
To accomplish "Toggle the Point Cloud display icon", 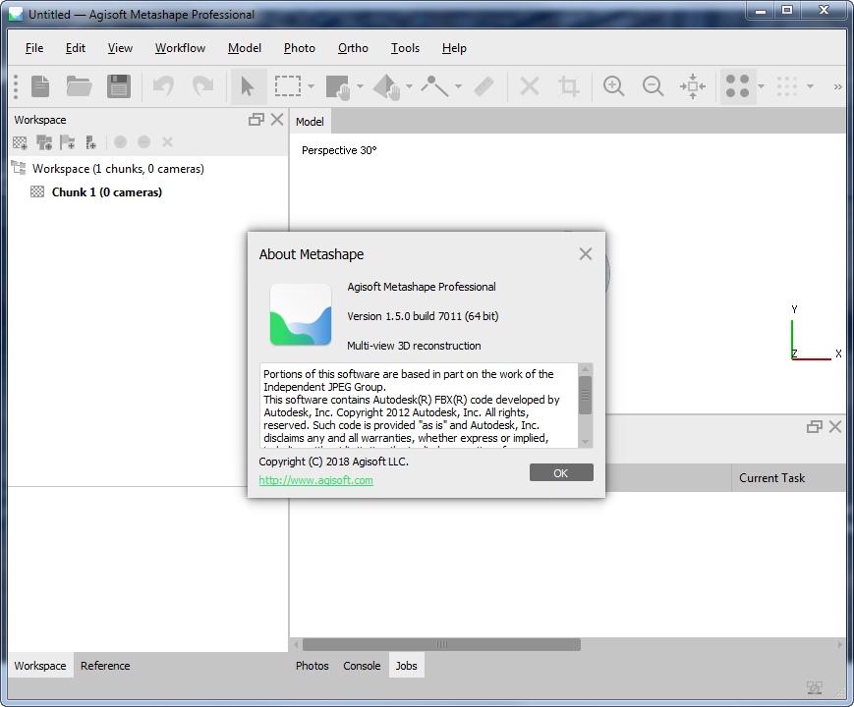I will tap(738, 86).
